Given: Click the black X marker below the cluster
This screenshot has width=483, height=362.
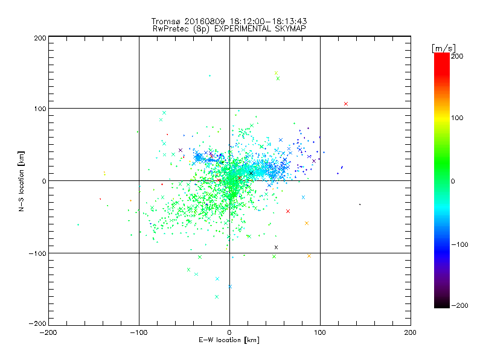Looking at the screenshot, I should [x=276, y=247].
